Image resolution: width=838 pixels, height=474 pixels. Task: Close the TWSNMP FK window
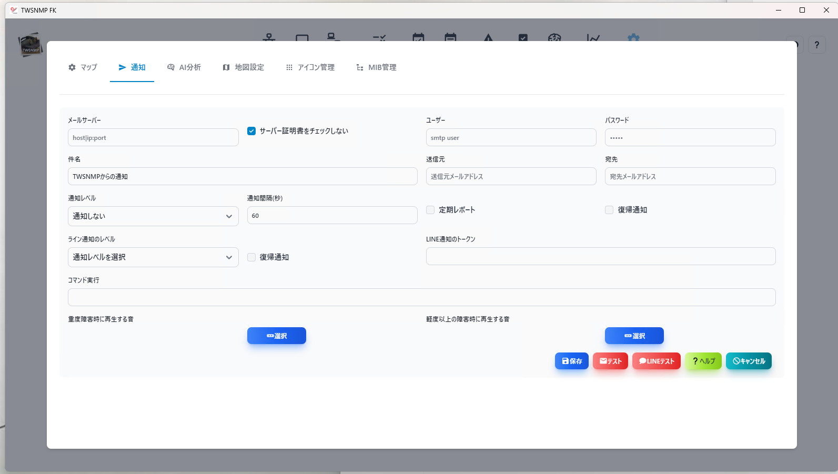[x=826, y=10]
